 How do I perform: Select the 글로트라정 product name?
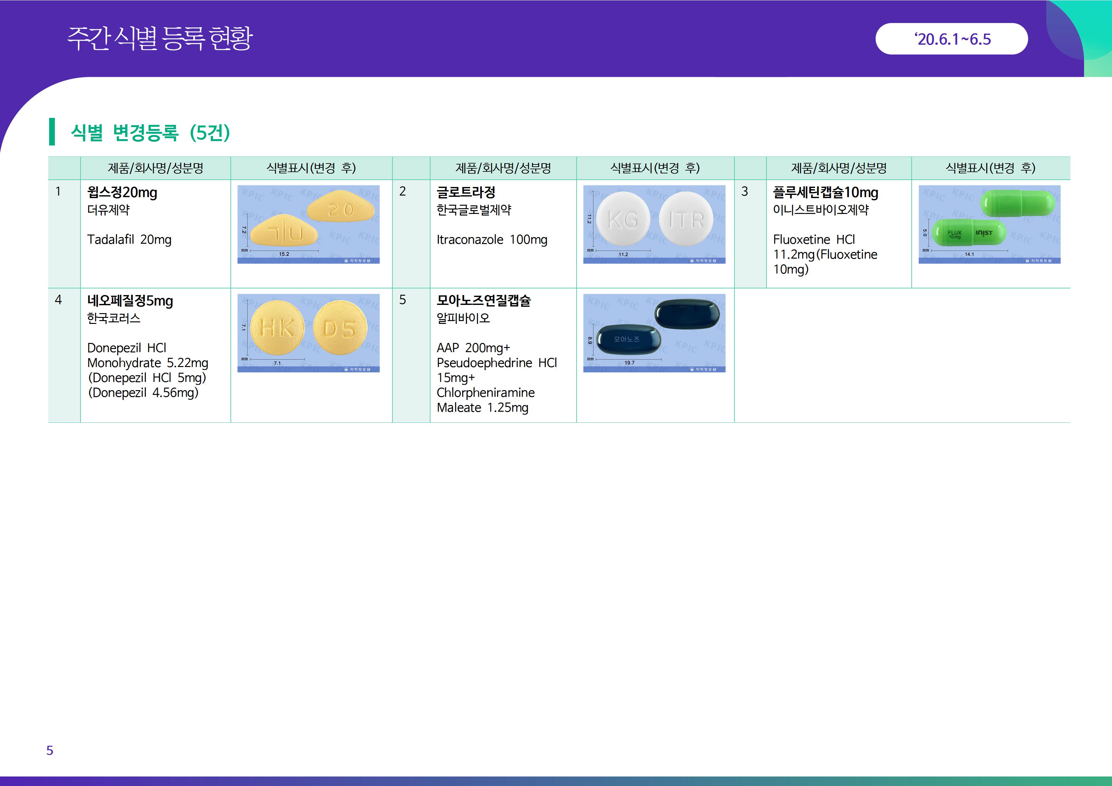coord(465,192)
